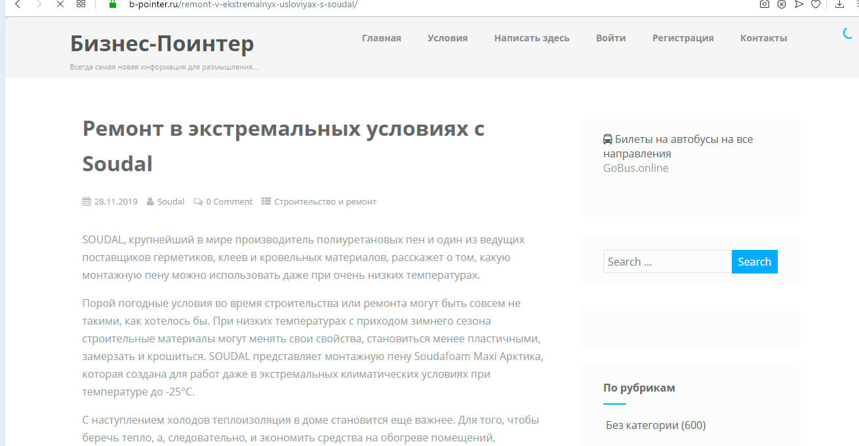Click the camera snapshot icon in address bar
Image resolution: width=859 pixels, height=446 pixels.
[x=764, y=4]
